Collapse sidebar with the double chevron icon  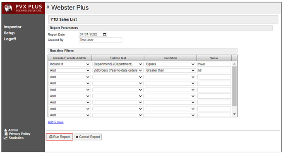point(48,7)
